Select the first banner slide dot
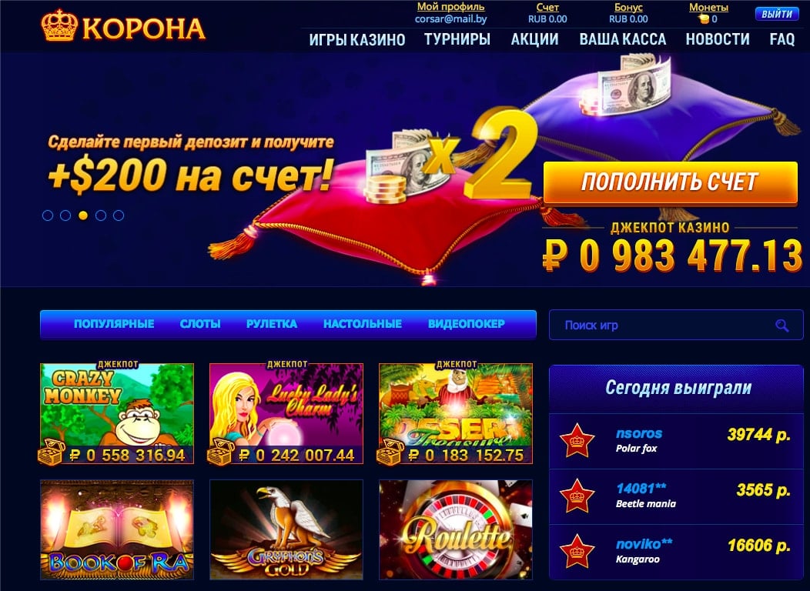 [48, 215]
